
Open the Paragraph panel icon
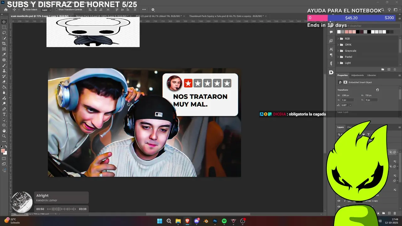point(331,55)
